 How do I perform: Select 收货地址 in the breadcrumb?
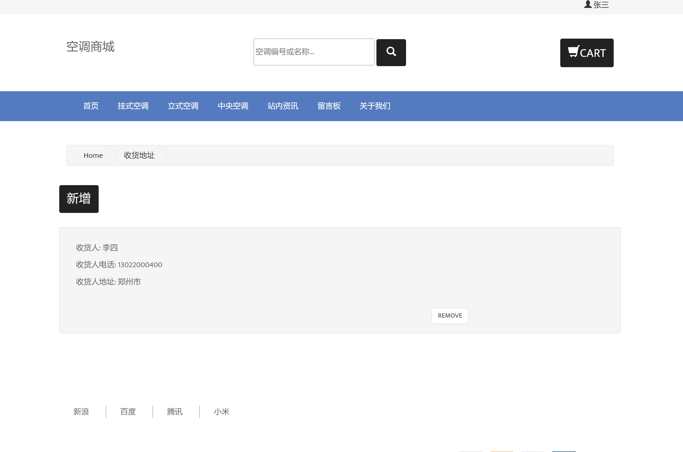pos(139,155)
